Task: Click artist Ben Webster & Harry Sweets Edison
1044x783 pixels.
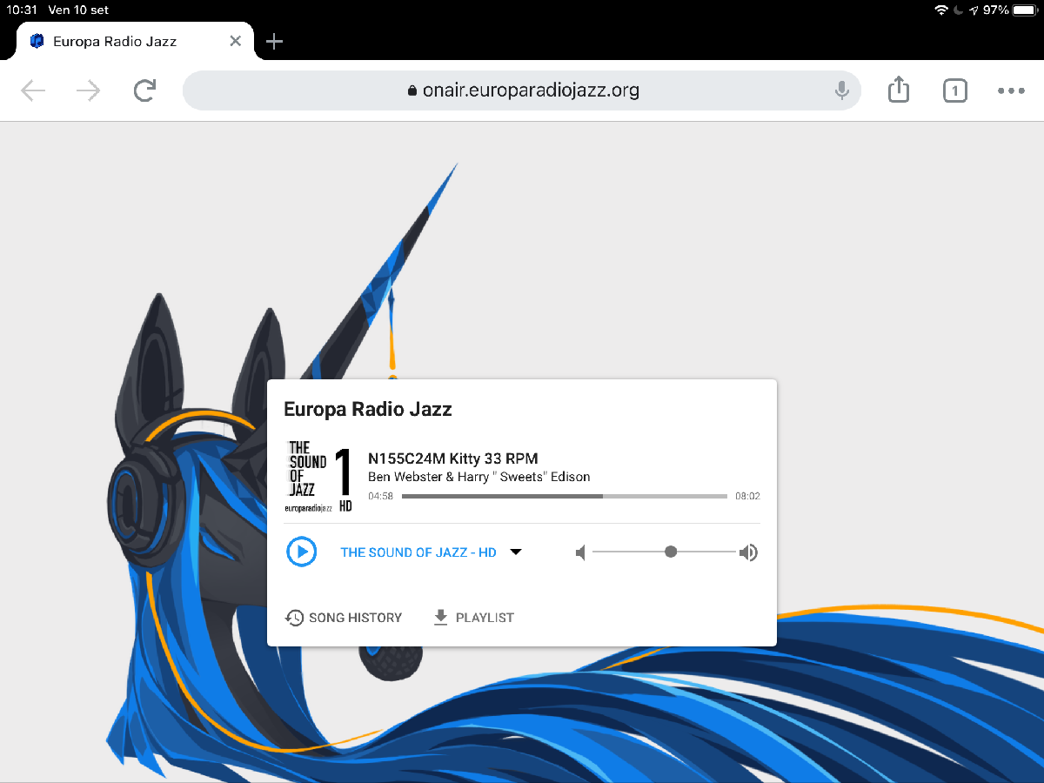Action: (x=479, y=477)
